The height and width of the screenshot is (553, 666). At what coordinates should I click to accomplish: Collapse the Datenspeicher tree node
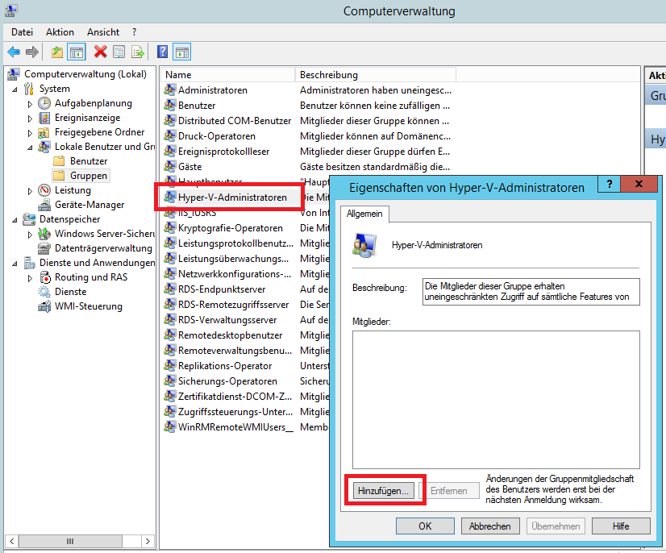coord(15,219)
